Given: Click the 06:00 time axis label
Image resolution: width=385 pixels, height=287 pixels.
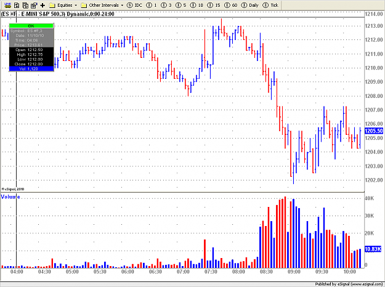Looking at the screenshot, I should [128, 272].
